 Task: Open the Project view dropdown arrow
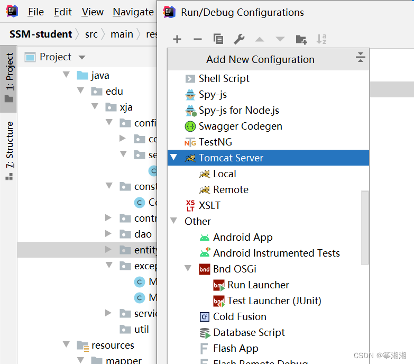pos(81,57)
